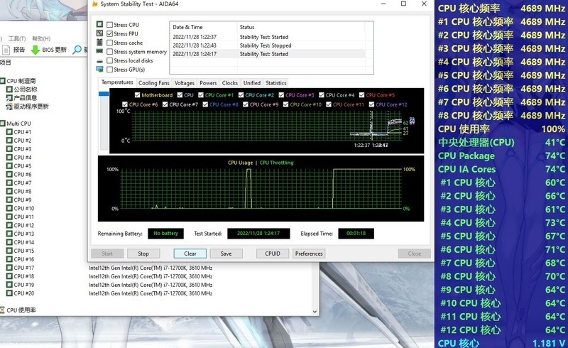The image size is (568, 348).
Task: Toggle the Motherboard temperature graph checkbox
Action: (x=137, y=94)
